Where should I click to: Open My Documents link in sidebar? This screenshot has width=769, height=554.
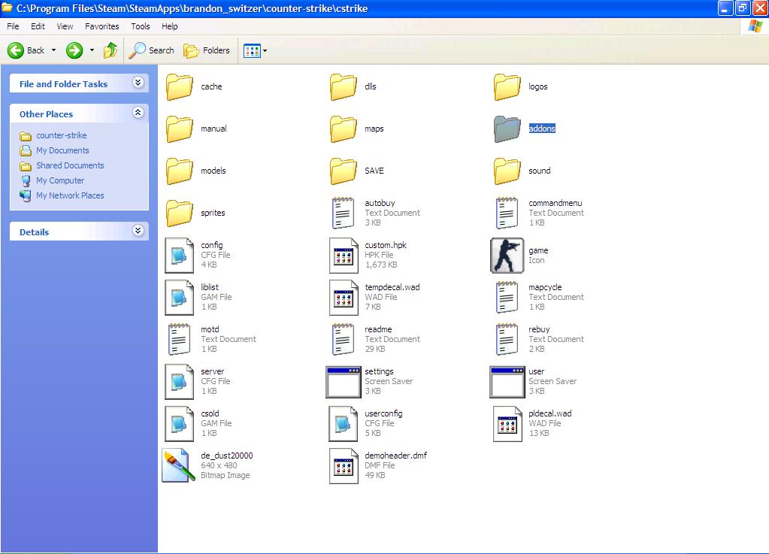tap(62, 150)
